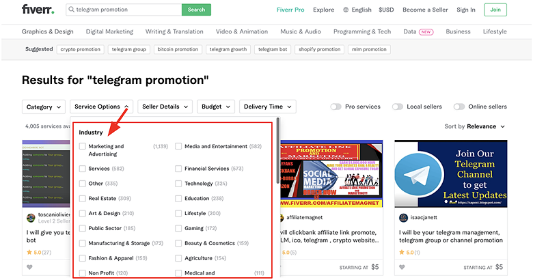
Task: Select telegram group suggestion
Action: point(129,49)
